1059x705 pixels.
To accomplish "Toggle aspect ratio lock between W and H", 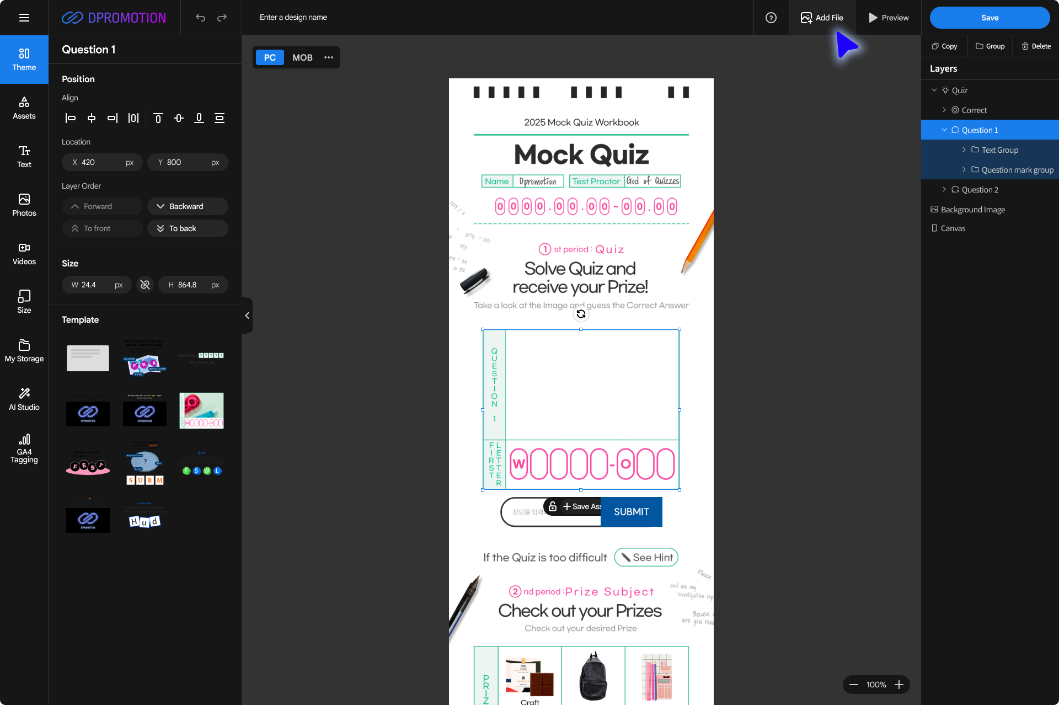I will [x=145, y=285].
